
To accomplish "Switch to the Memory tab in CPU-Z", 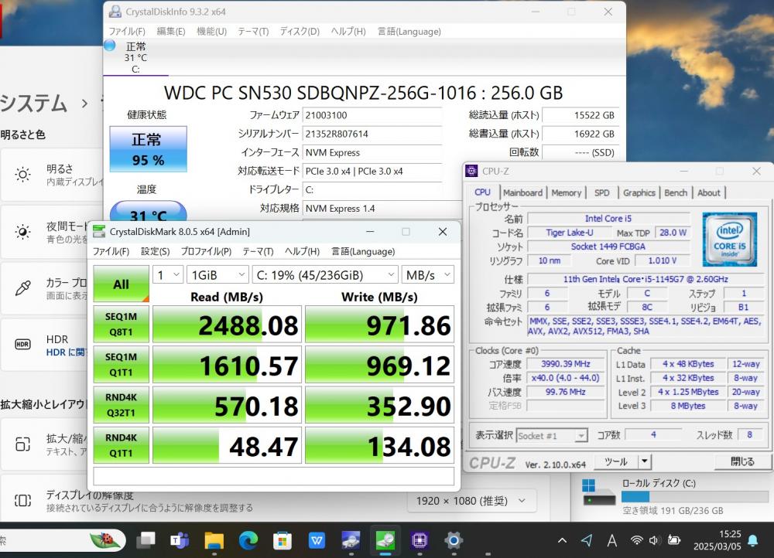I will tap(567, 192).
